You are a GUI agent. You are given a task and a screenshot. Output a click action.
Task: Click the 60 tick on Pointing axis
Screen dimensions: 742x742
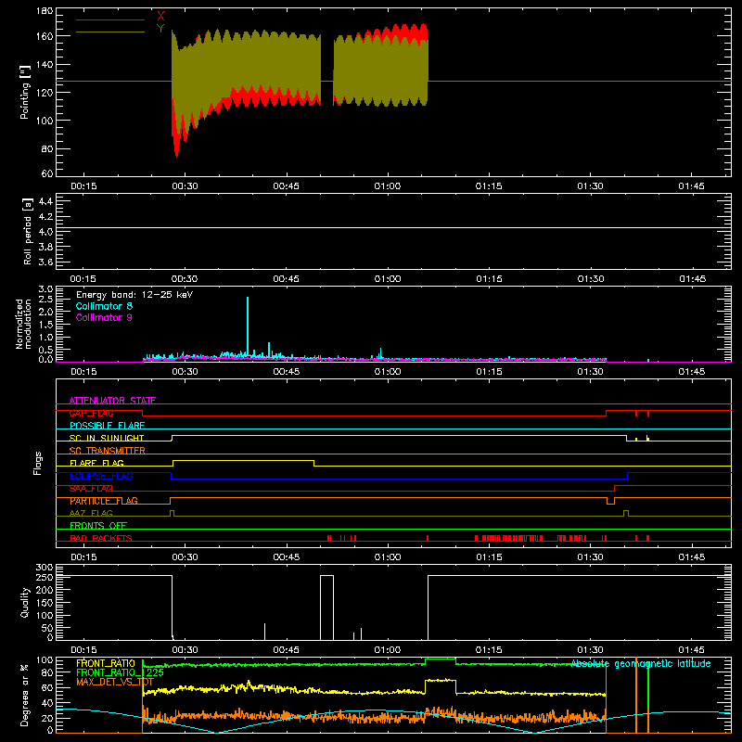click(x=47, y=173)
